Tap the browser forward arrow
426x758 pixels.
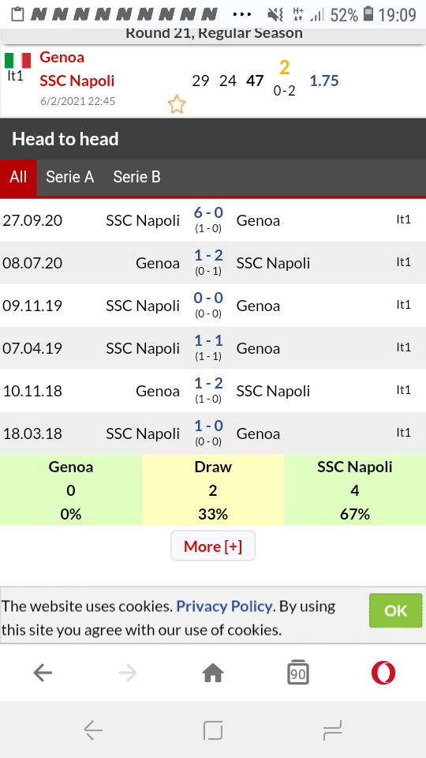[x=128, y=673]
